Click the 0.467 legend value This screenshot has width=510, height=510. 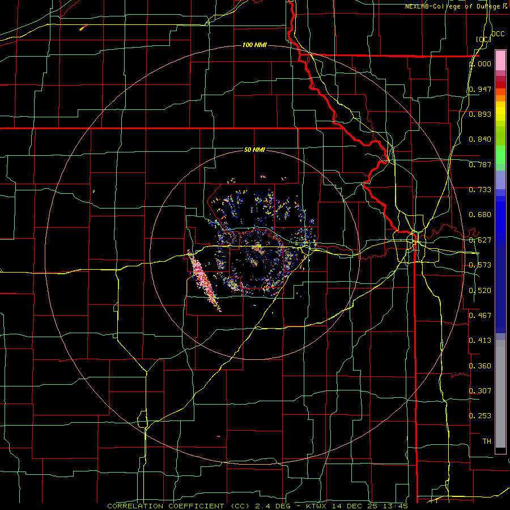click(x=480, y=316)
